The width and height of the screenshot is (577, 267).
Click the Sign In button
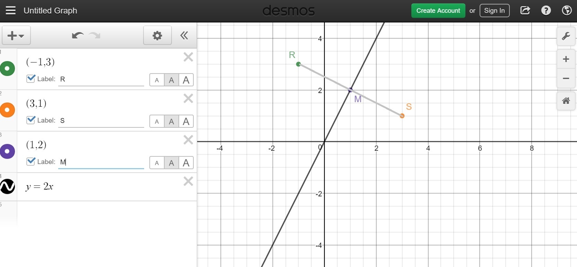(x=495, y=11)
